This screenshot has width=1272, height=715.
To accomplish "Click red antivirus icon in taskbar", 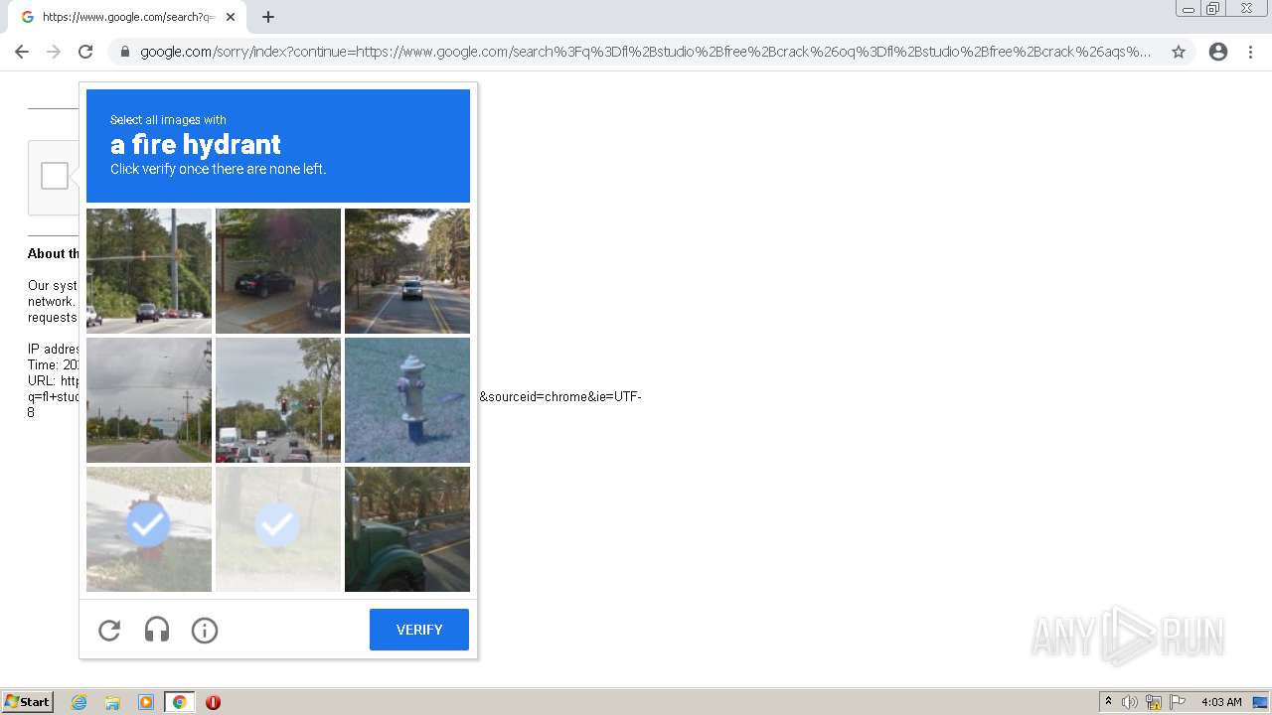I will pyautogui.click(x=213, y=702).
